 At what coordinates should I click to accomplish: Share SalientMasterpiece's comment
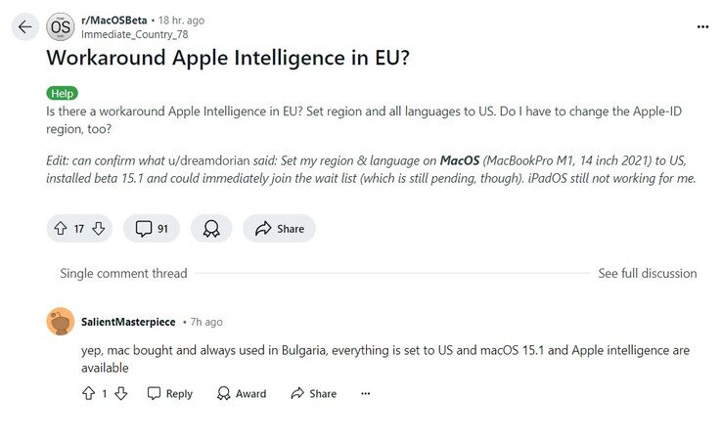pyautogui.click(x=313, y=393)
